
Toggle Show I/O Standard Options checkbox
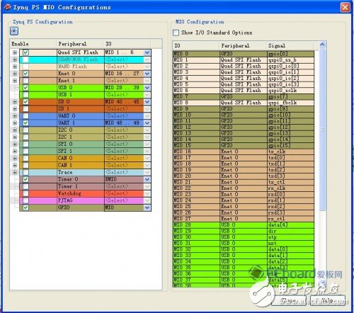coord(176,33)
